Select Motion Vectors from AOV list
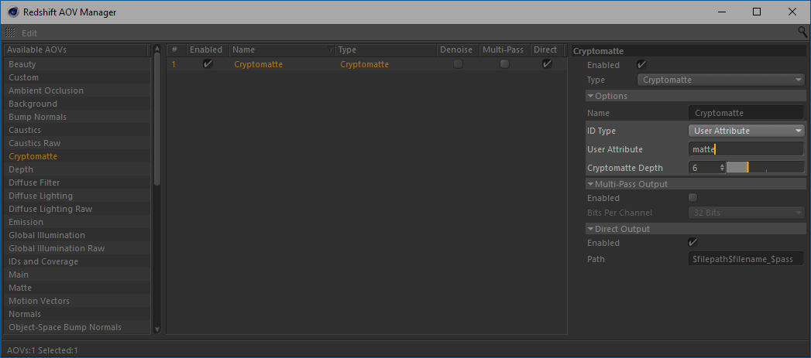811x358 pixels. [x=39, y=301]
